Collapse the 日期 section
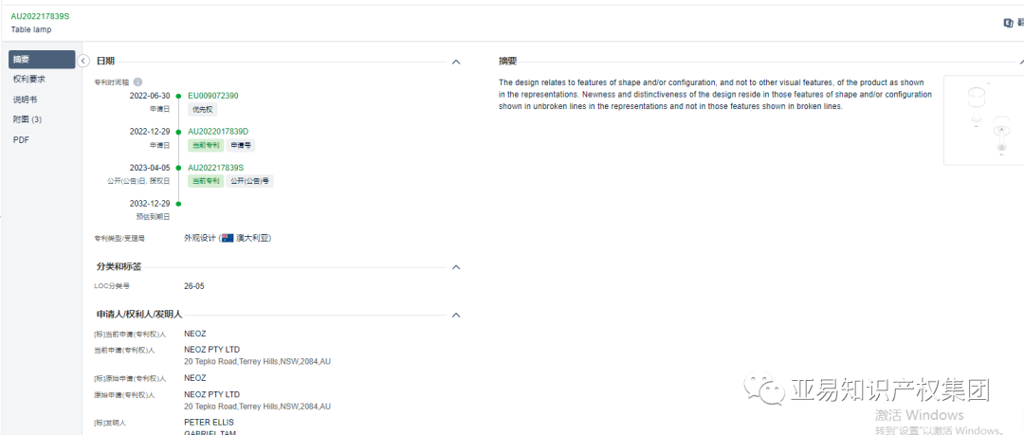 click(456, 62)
